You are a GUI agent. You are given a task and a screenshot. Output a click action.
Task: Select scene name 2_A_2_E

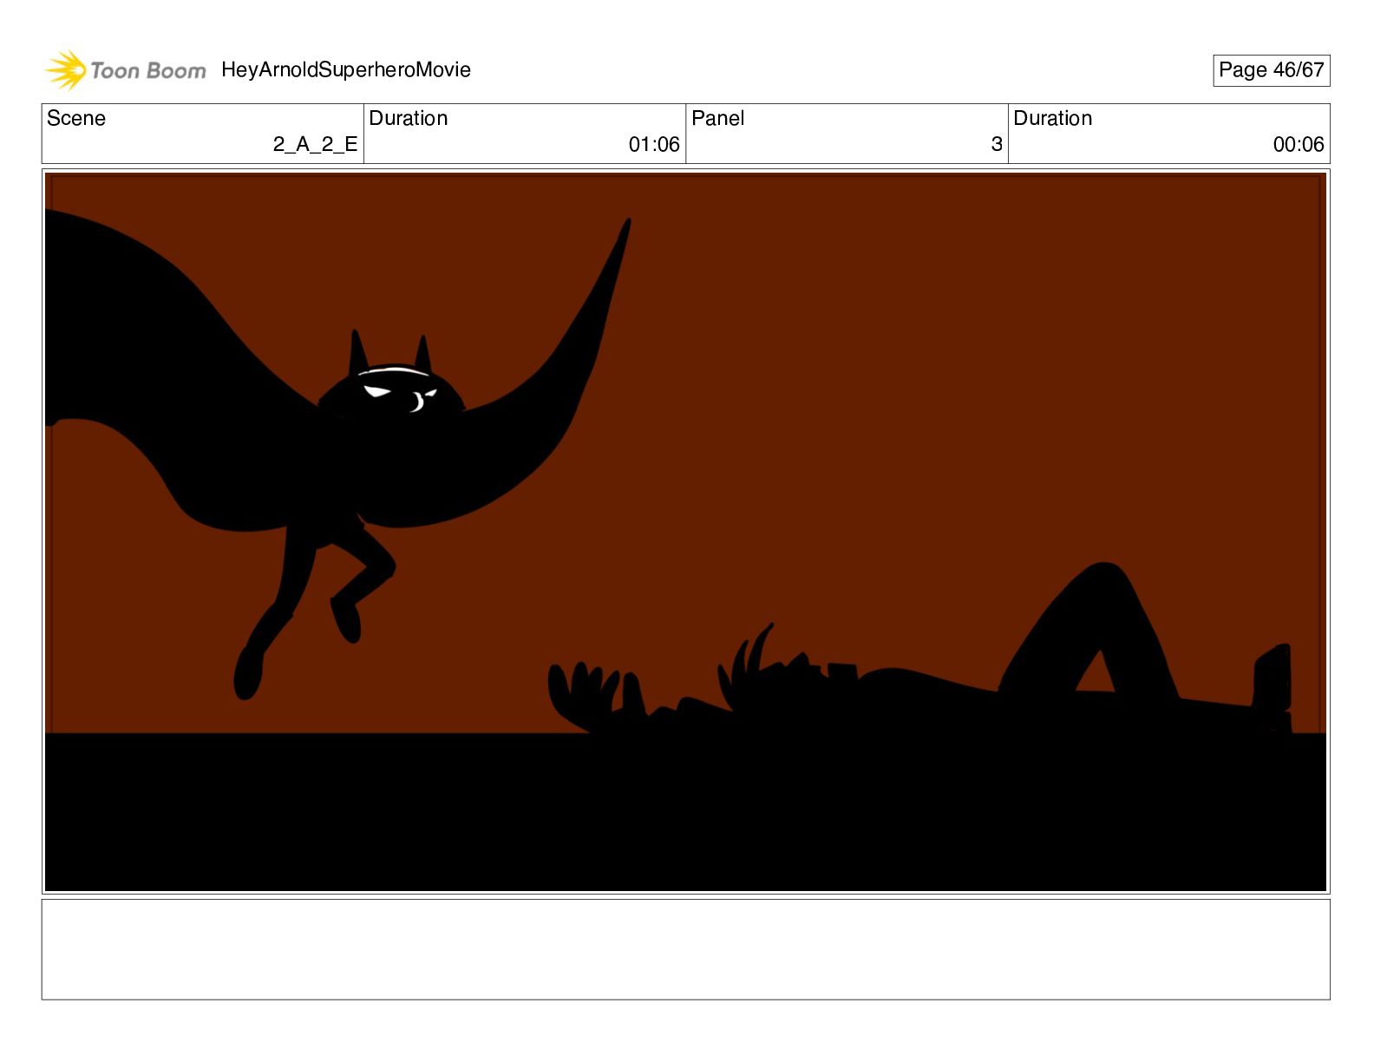(x=315, y=144)
